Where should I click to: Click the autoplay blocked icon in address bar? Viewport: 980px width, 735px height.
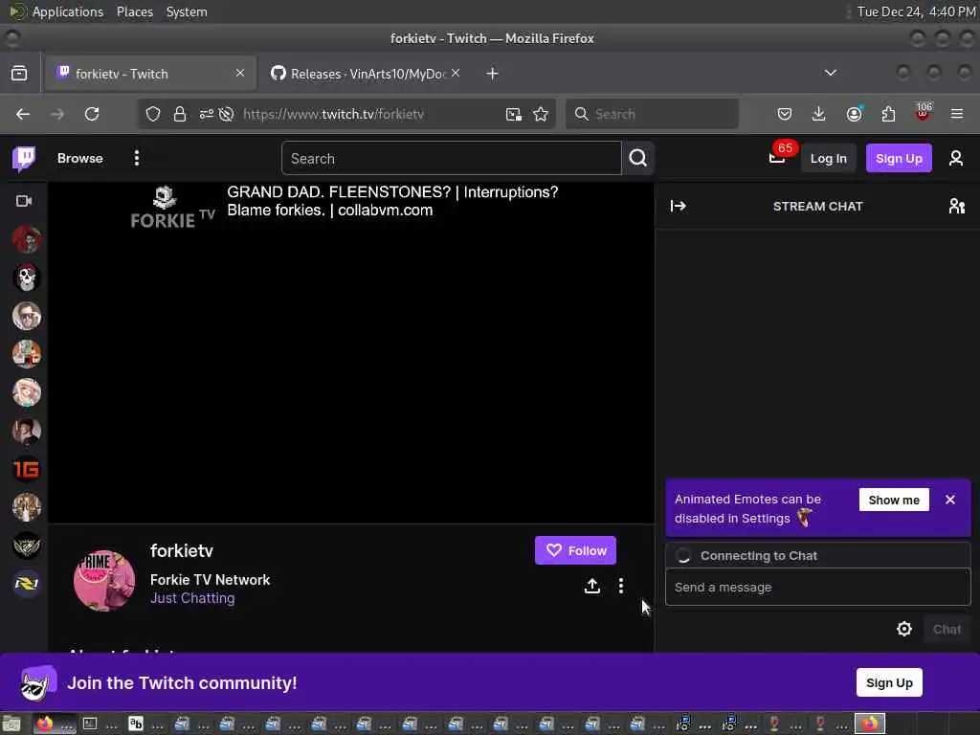(226, 114)
